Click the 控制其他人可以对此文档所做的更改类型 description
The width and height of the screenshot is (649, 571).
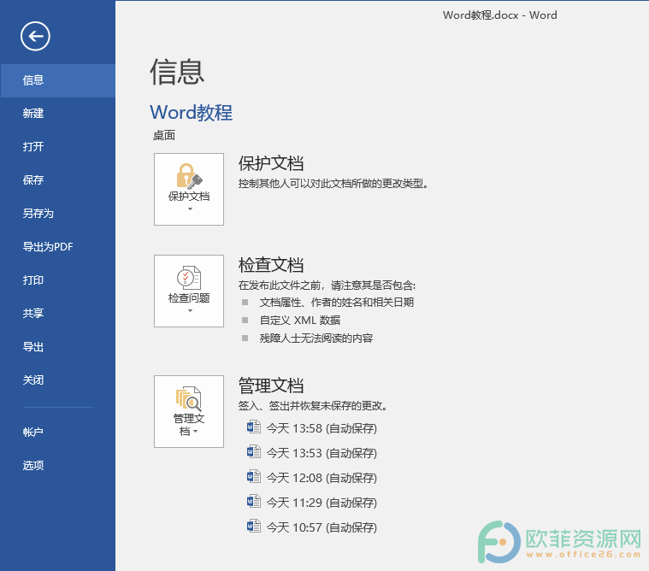(x=333, y=184)
